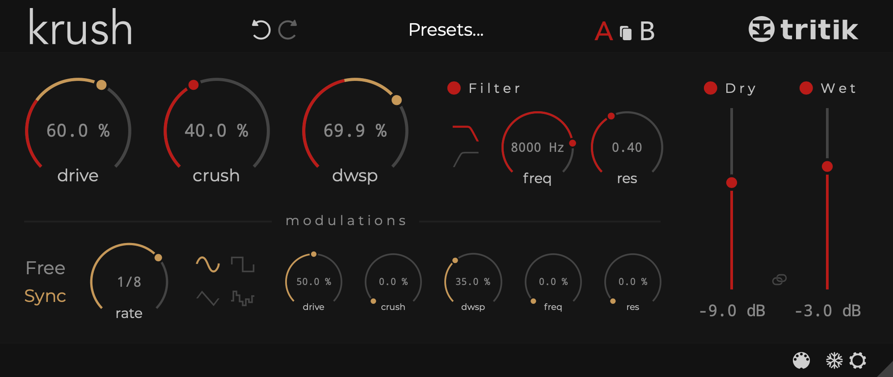Image resolution: width=893 pixels, height=377 pixels.
Task: Click the Wet level fader handle
Action: click(827, 167)
